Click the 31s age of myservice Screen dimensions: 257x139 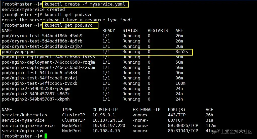[209, 120]
